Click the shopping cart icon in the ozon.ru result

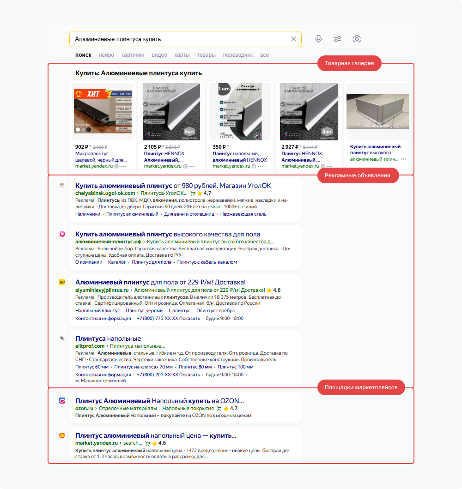(219, 409)
